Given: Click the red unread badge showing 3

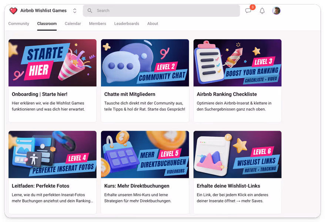Looking at the screenshot, I should click(x=253, y=7).
